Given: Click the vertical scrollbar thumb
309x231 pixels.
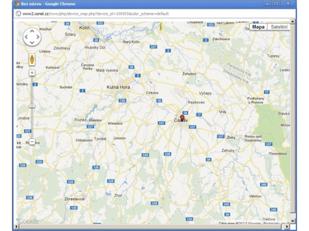Looking at the screenshot, I should pos(293,118).
